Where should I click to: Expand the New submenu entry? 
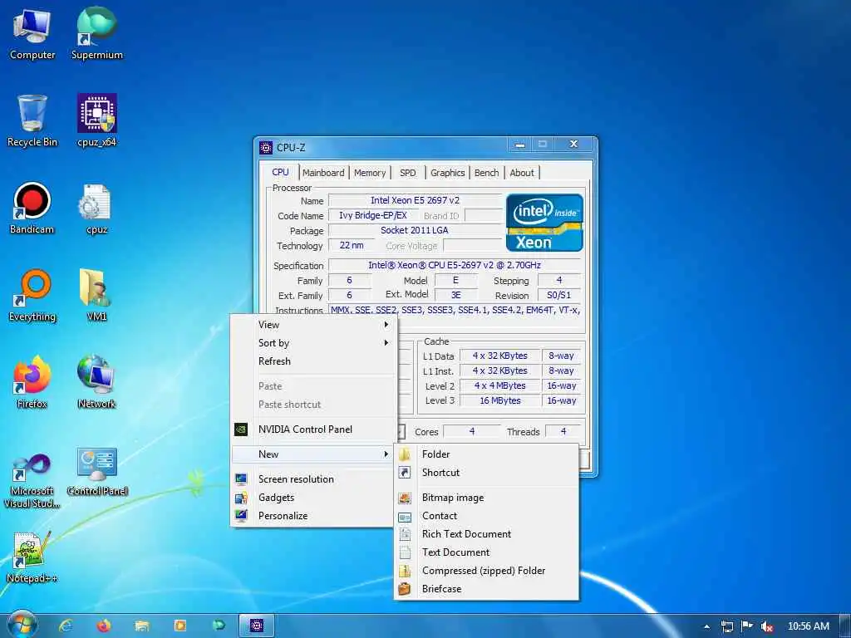313,454
